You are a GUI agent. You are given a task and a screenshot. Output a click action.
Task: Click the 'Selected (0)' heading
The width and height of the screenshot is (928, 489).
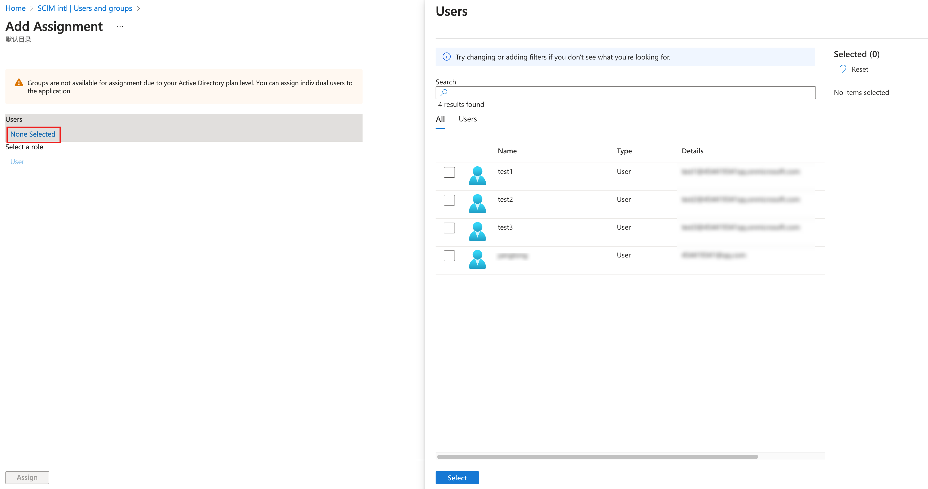pyautogui.click(x=856, y=54)
